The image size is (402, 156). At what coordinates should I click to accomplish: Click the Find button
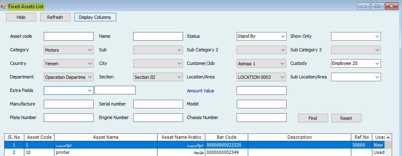[x=313, y=118]
